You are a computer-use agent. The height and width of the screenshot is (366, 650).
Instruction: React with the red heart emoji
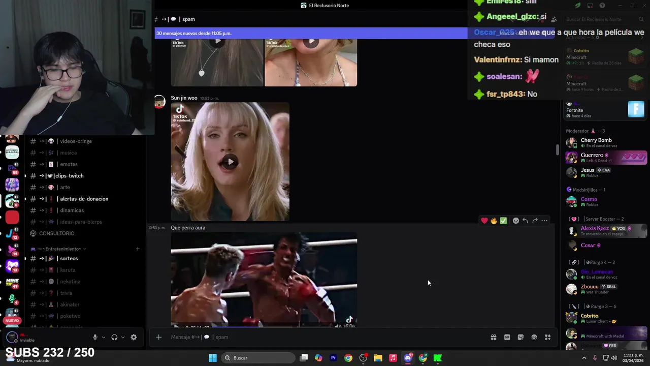pos(484,221)
